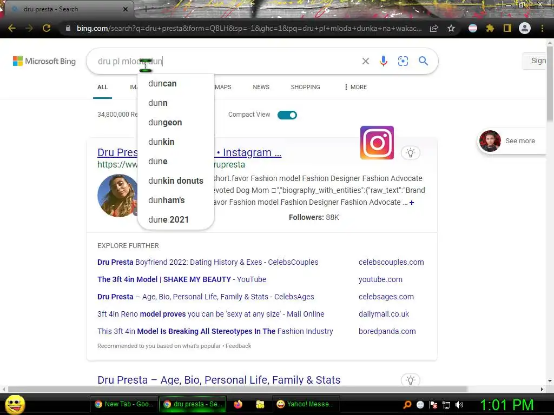Click the orange magnifier tray icon

coord(407,405)
